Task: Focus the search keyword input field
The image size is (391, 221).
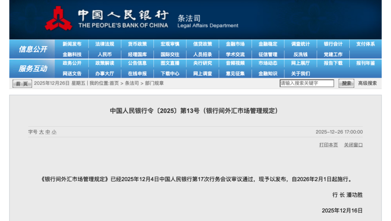Action: pyautogui.click(x=307, y=83)
